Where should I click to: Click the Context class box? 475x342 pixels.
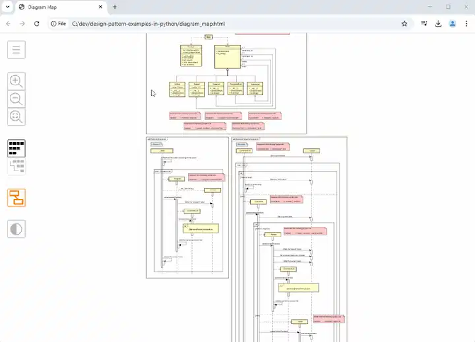tap(191, 56)
